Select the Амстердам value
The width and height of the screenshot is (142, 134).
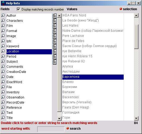93,72
